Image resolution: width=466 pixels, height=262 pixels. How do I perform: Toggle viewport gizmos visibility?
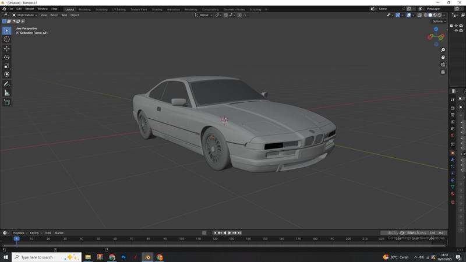398,15
